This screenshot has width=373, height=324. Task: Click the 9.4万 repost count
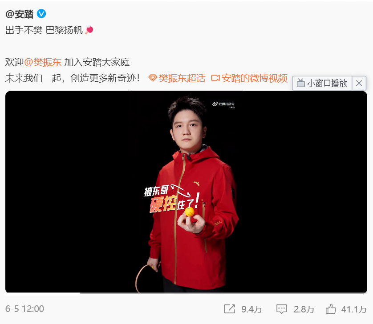251,309
